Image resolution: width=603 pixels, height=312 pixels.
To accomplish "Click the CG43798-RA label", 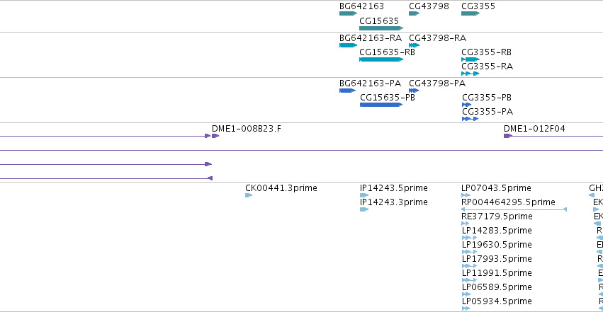I will tap(437, 38).
